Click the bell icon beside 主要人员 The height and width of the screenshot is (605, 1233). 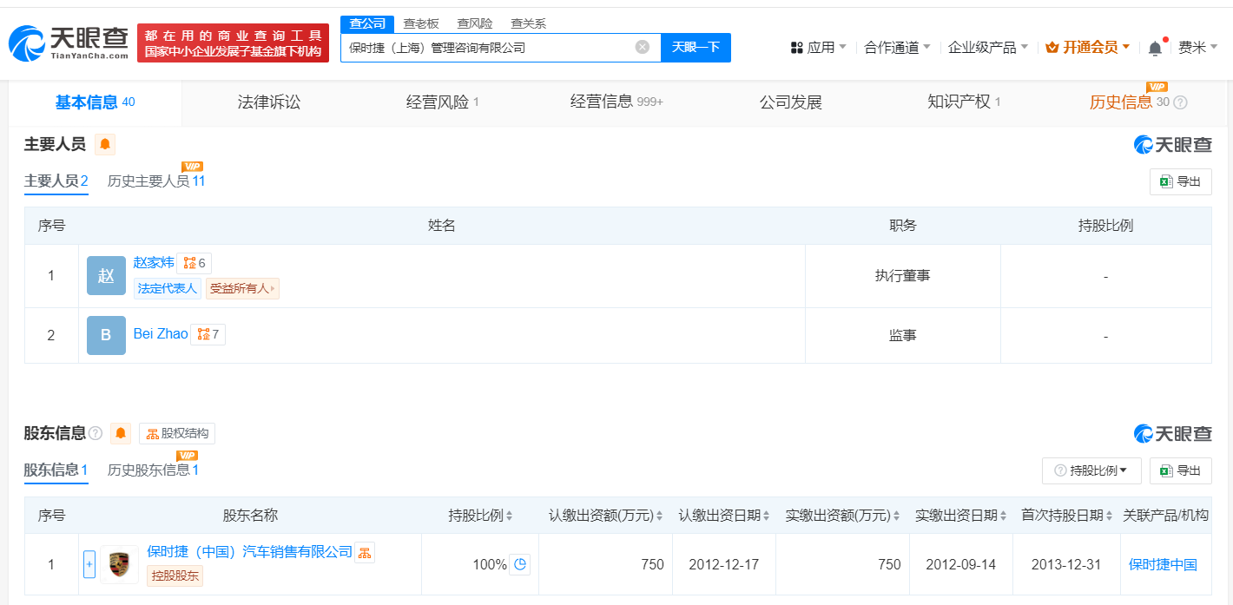[x=105, y=144]
